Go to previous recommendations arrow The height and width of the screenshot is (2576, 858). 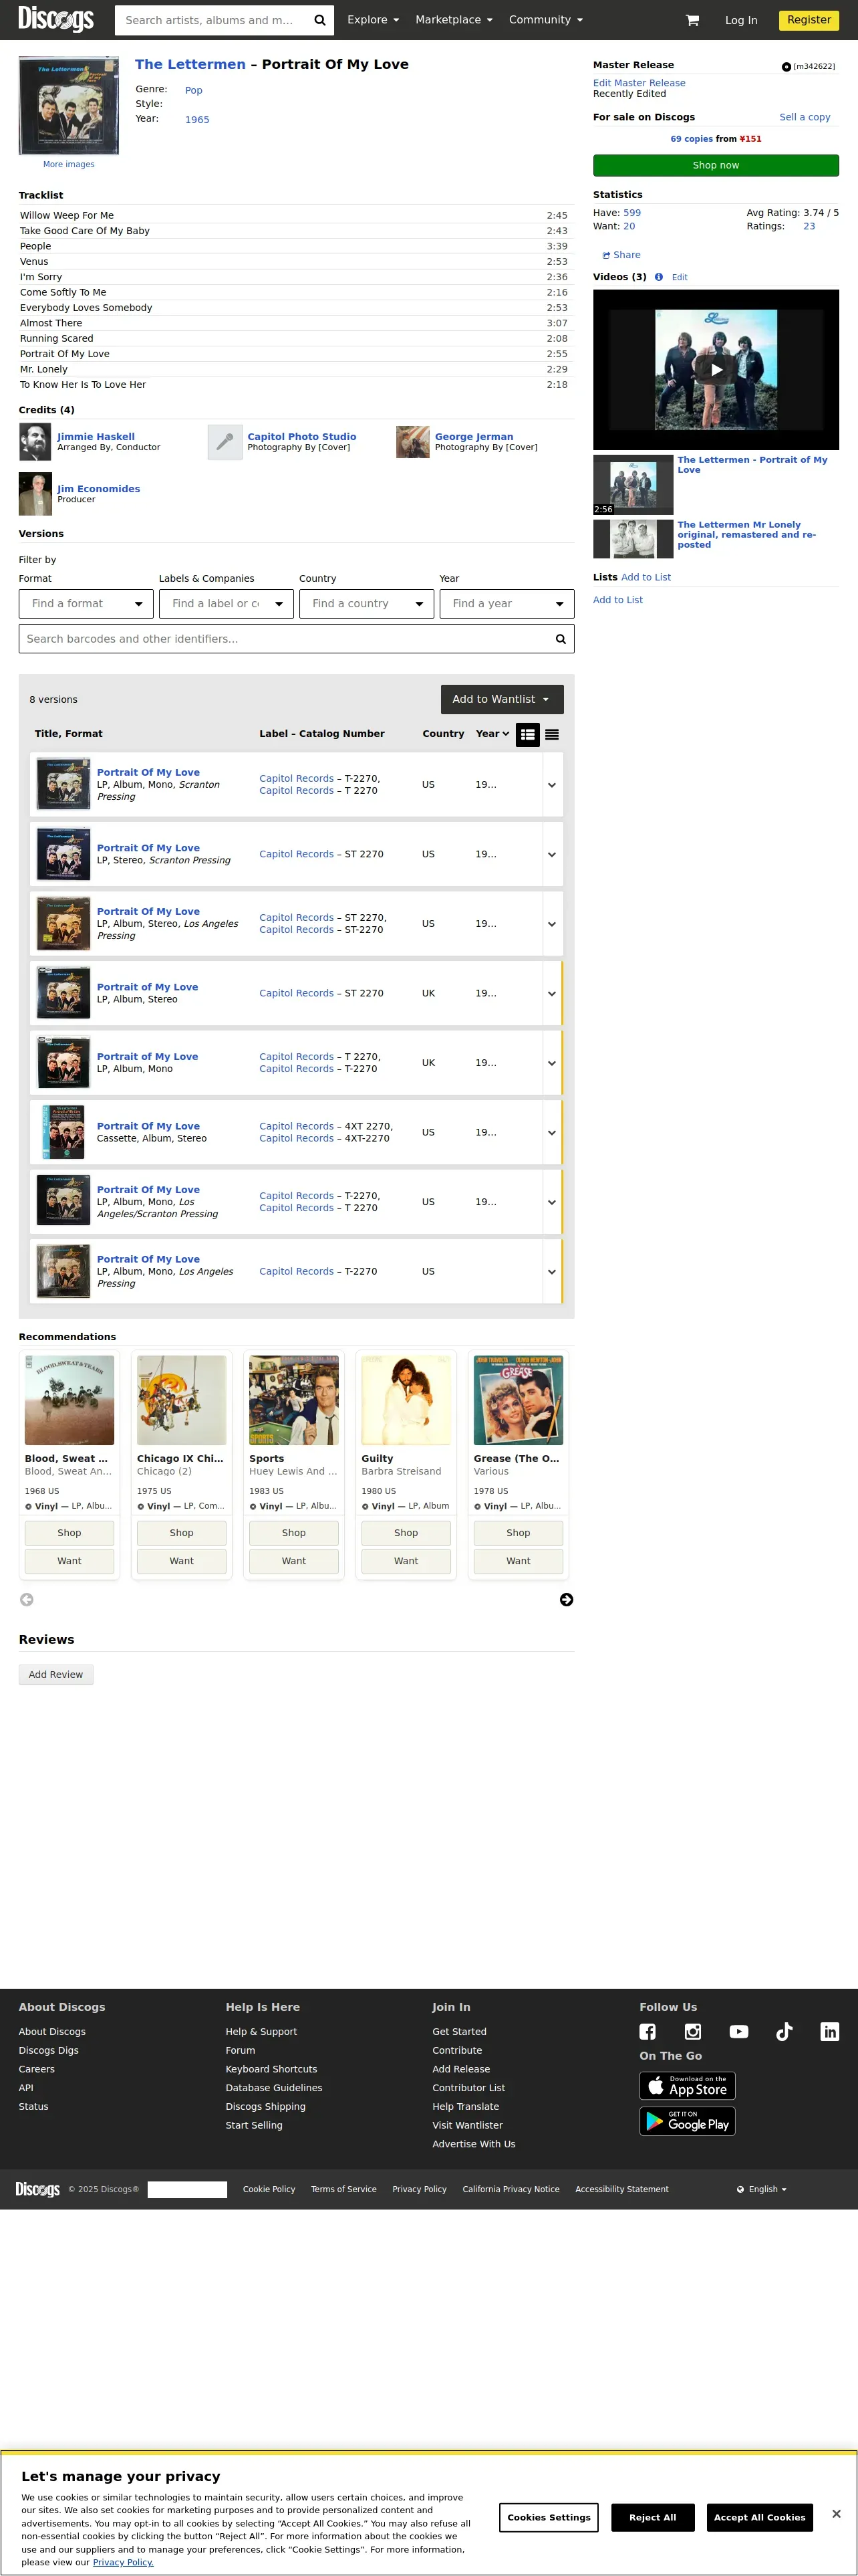[27, 1599]
